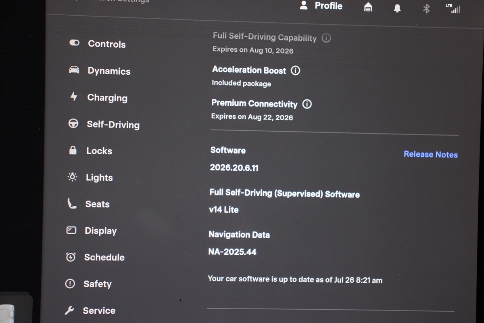Open the Controls settings menu
484x323 pixels.
pos(97,44)
